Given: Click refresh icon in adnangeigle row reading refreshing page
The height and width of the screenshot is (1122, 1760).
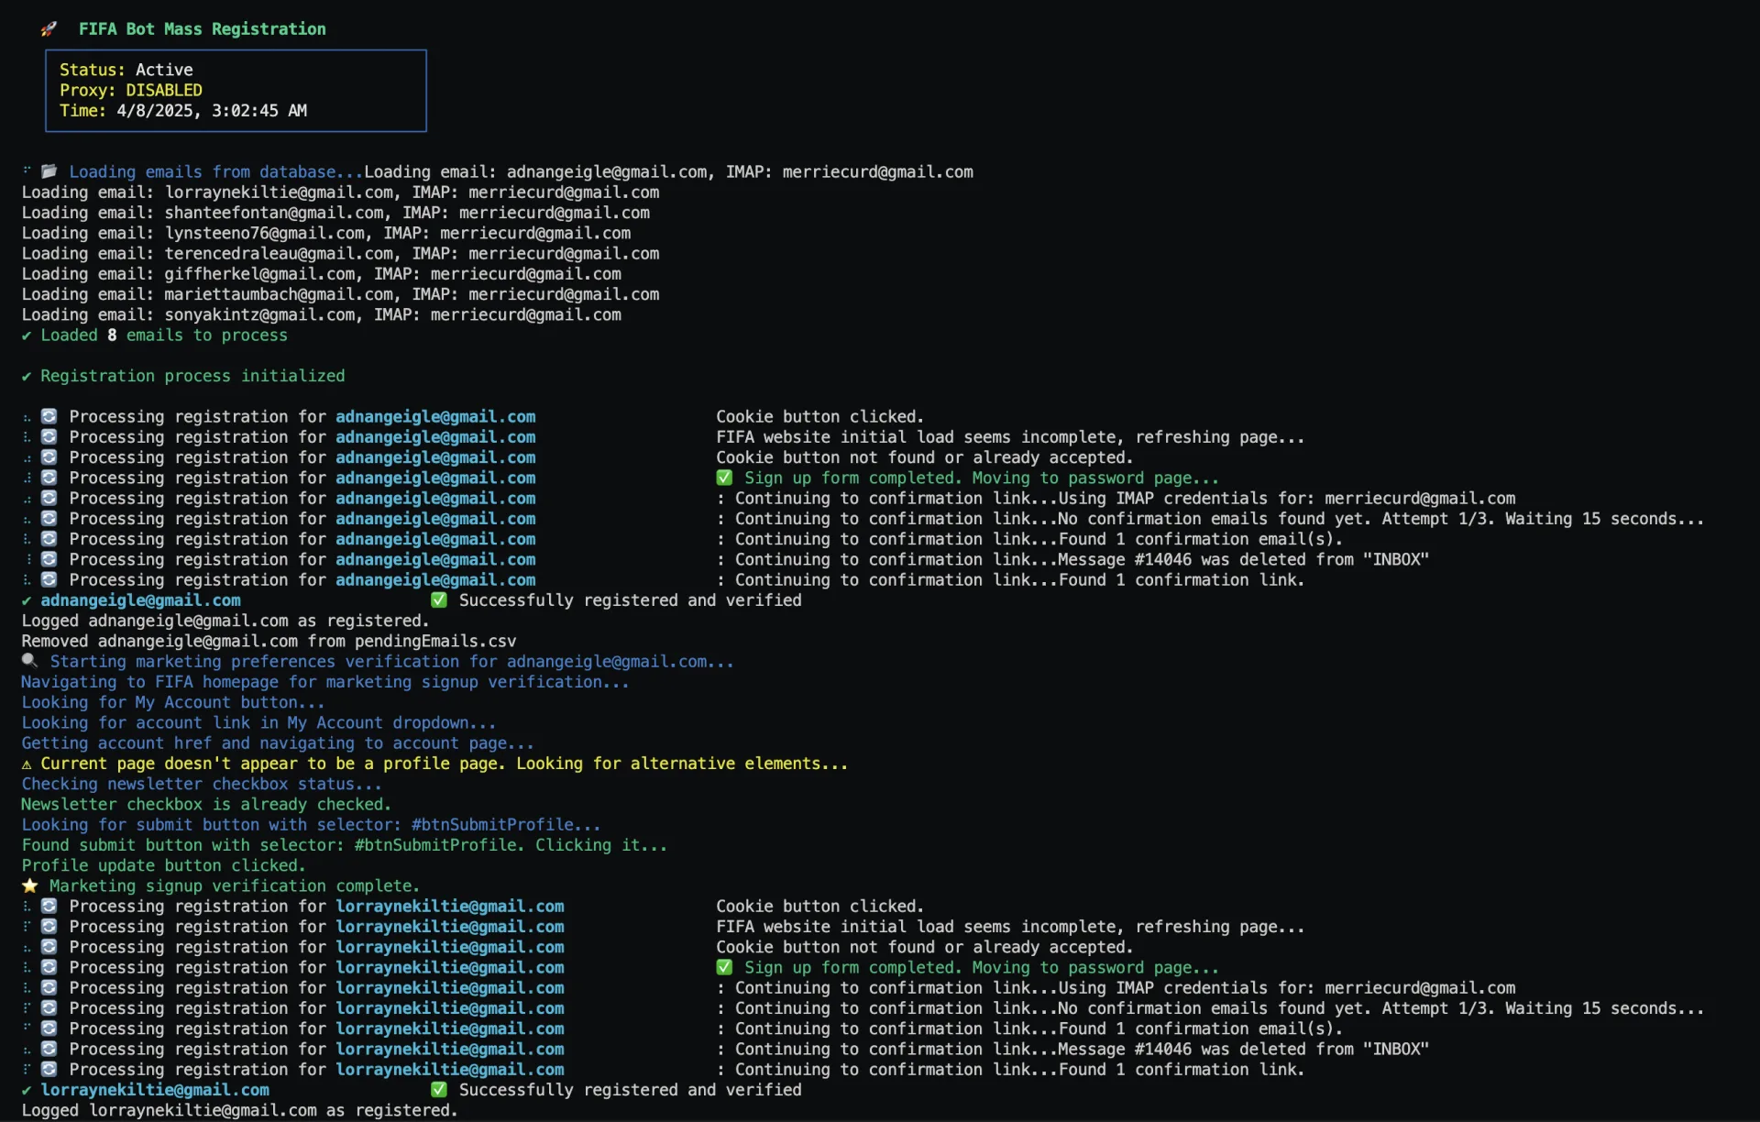Looking at the screenshot, I should (49, 437).
